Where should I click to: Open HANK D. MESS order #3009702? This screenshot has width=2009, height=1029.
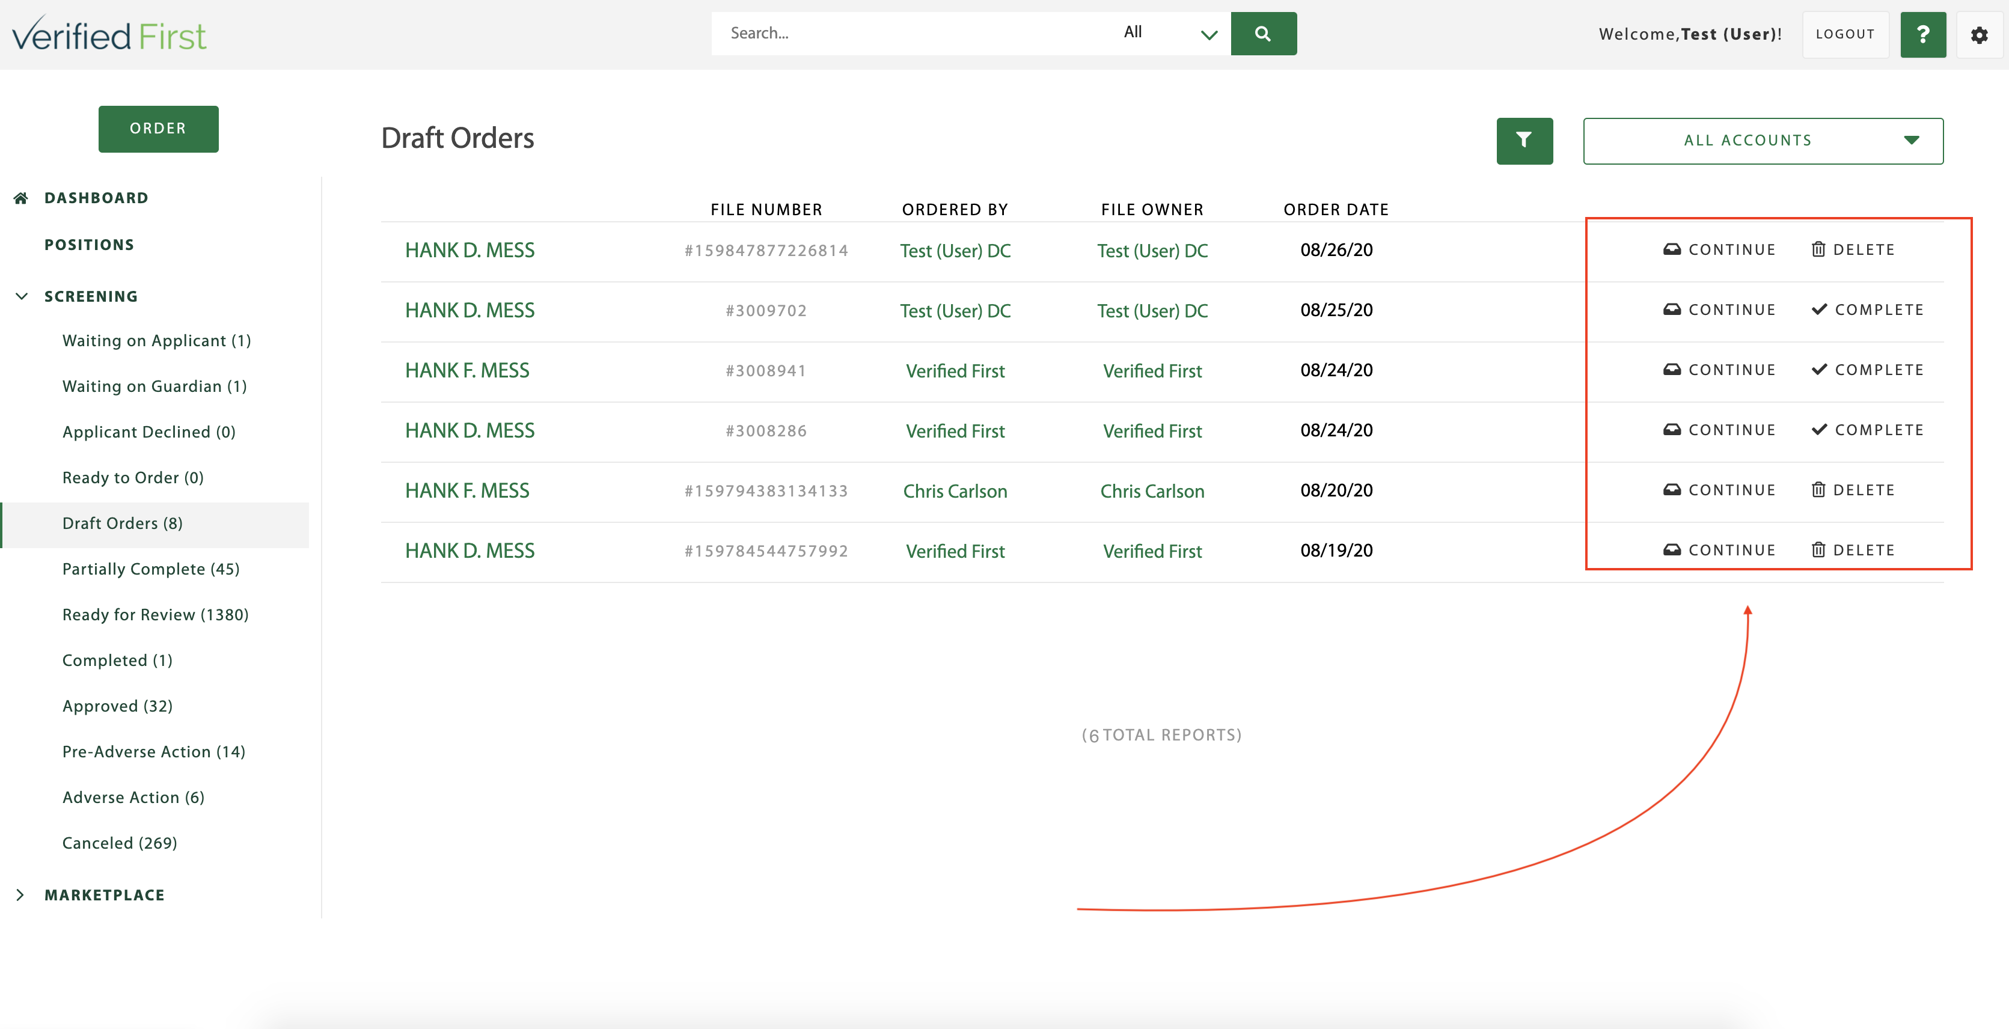pyautogui.click(x=469, y=310)
